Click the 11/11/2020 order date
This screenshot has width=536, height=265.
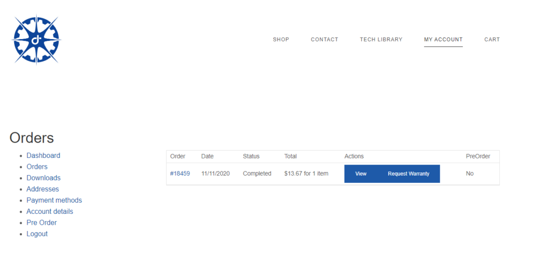pyautogui.click(x=216, y=174)
